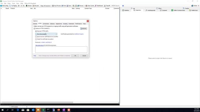This screenshot has width=200, height=112.
Task: Open WinConfig from the toolbar
Action: click(4, 6)
